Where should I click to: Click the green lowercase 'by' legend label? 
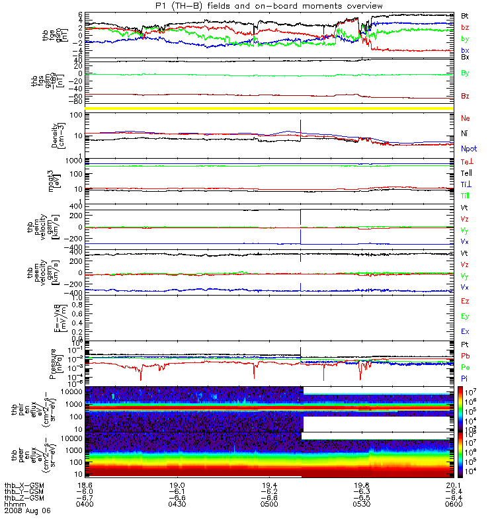(465, 39)
